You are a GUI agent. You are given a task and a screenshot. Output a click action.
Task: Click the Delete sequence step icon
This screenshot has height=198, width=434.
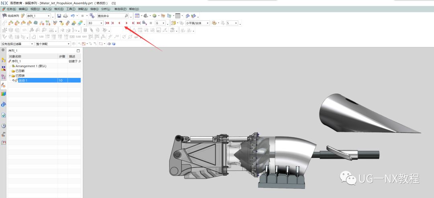click(x=55, y=23)
